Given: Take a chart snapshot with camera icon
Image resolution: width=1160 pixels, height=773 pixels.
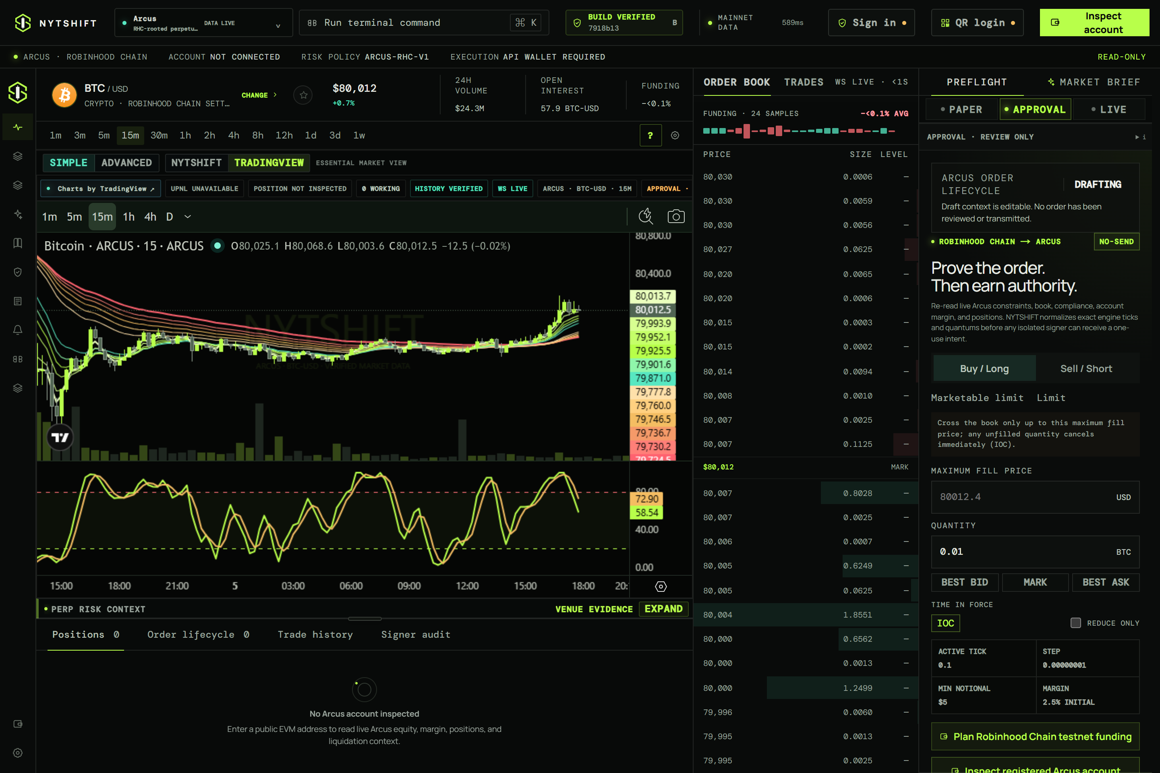Looking at the screenshot, I should pyautogui.click(x=676, y=217).
